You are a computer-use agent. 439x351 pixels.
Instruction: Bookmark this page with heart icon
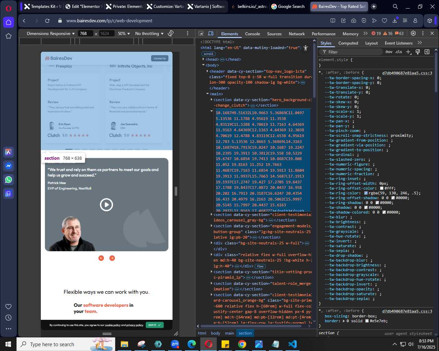[384, 21]
